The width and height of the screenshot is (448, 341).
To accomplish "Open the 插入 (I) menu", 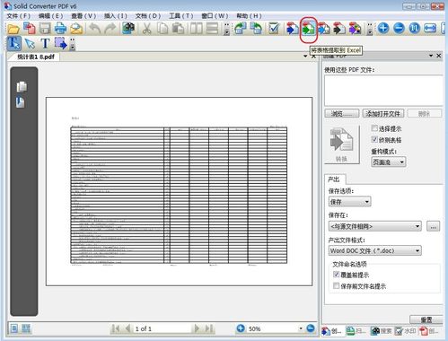I will click(x=116, y=16).
